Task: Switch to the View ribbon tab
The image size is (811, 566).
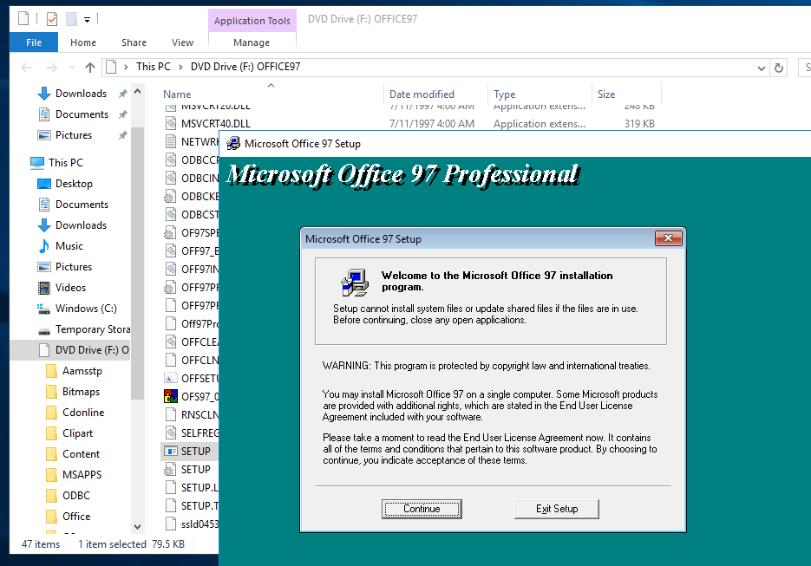Action: (x=182, y=42)
